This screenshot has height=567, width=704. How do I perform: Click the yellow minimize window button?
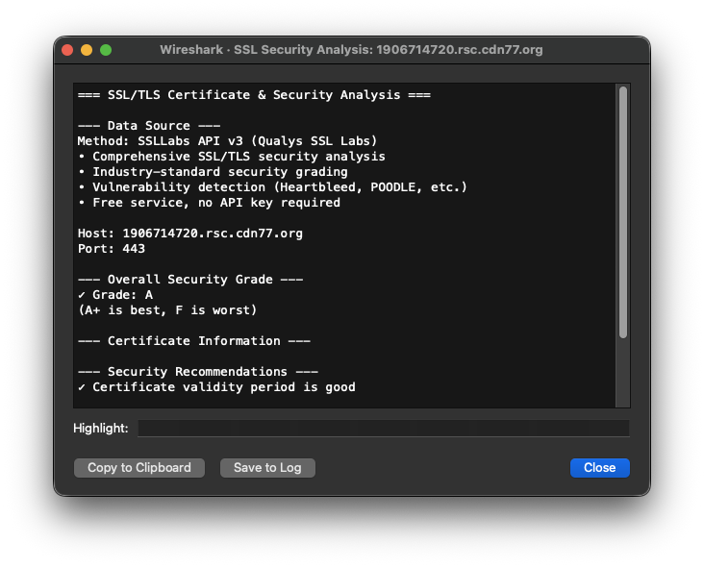click(x=87, y=50)
